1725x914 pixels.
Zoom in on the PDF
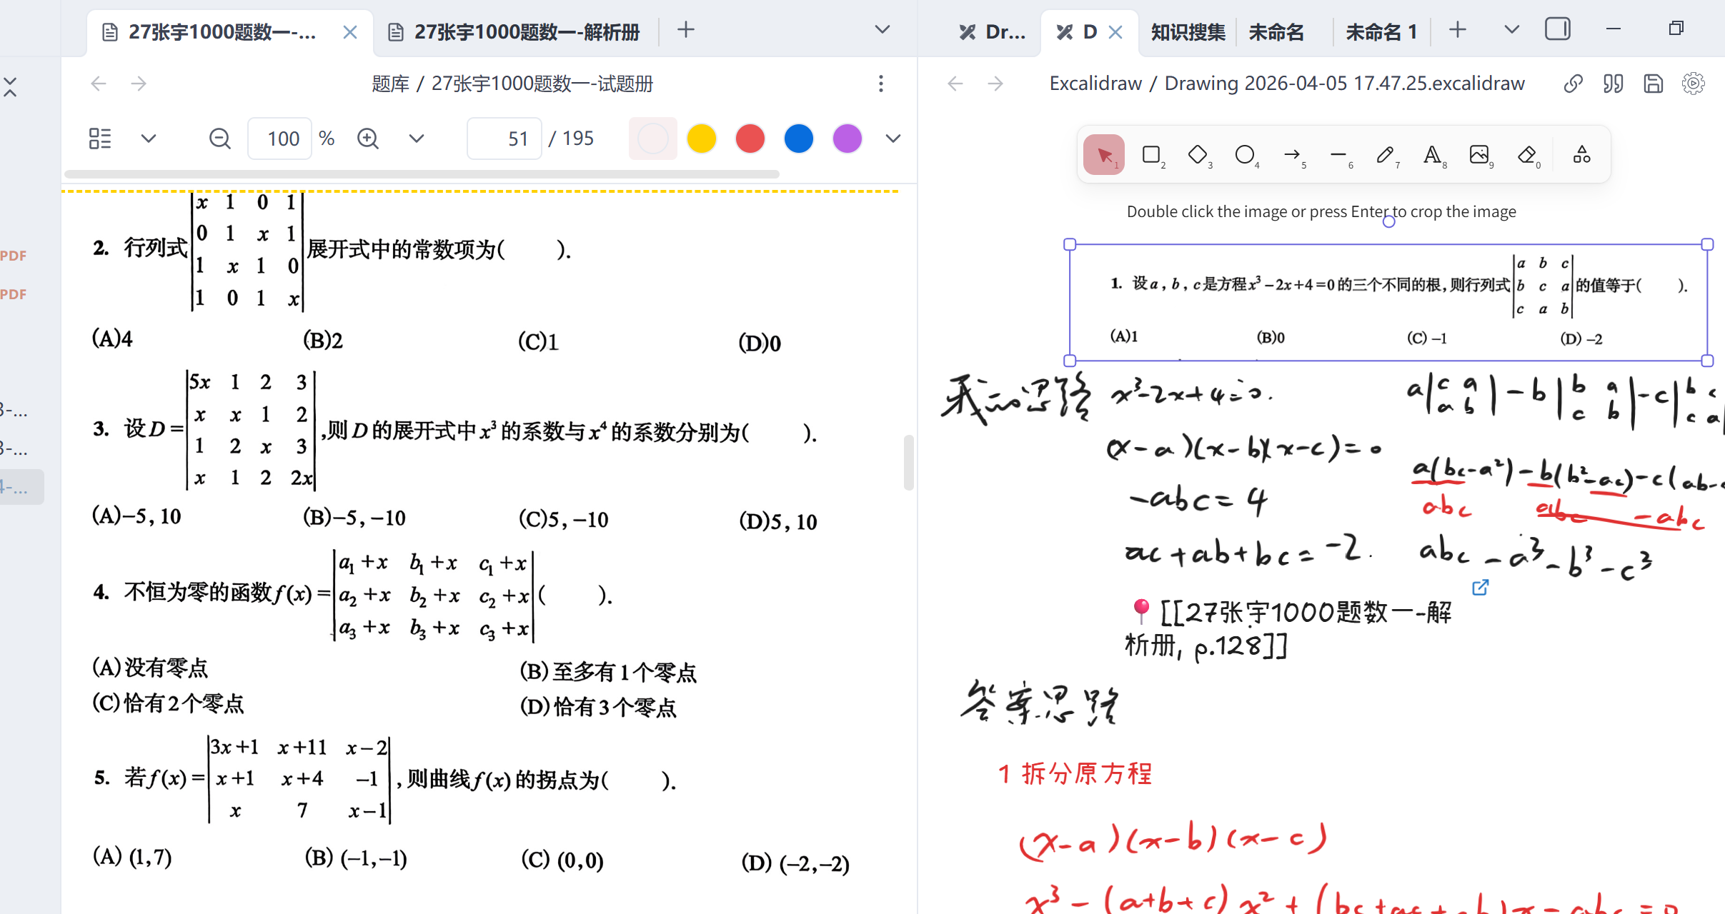368,139
